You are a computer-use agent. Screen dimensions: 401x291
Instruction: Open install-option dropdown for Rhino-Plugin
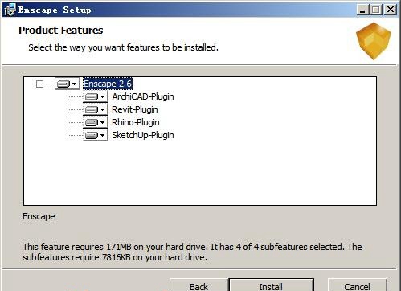click(95, 122)
